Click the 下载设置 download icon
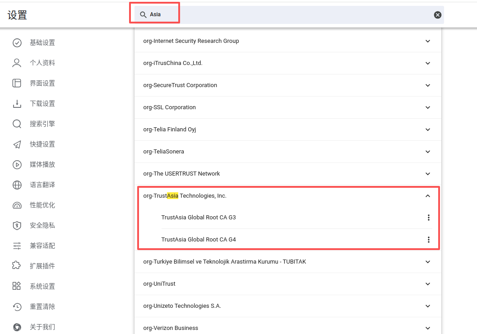The image size is (477, 334). (x=17, y=103)
